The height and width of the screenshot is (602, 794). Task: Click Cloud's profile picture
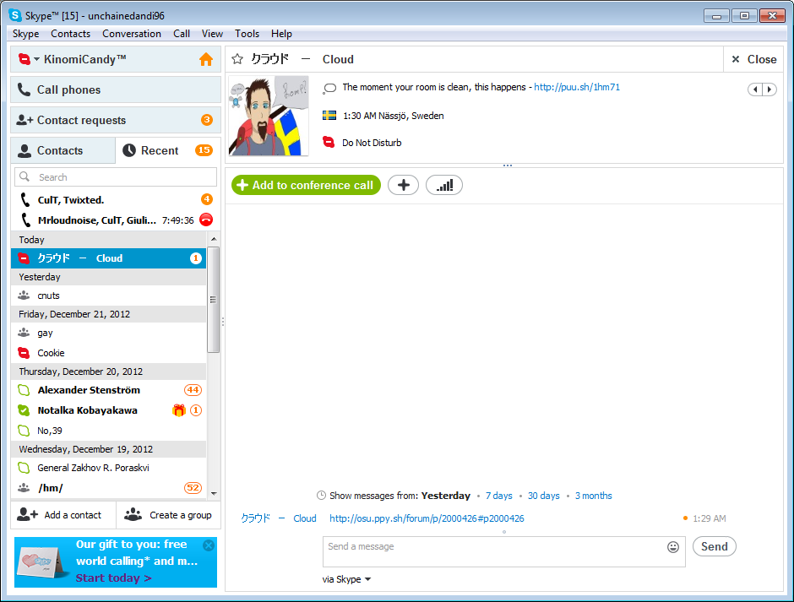tap(269, 116)
